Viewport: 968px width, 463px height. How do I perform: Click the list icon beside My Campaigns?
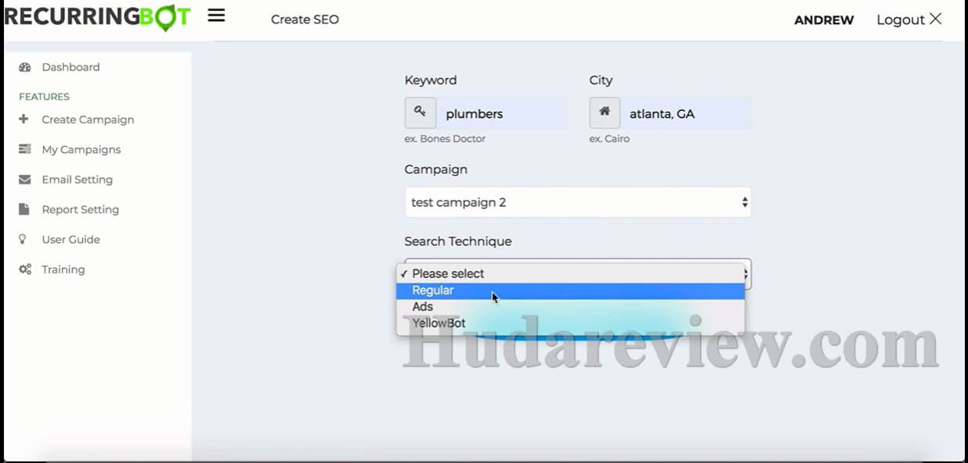25,149
